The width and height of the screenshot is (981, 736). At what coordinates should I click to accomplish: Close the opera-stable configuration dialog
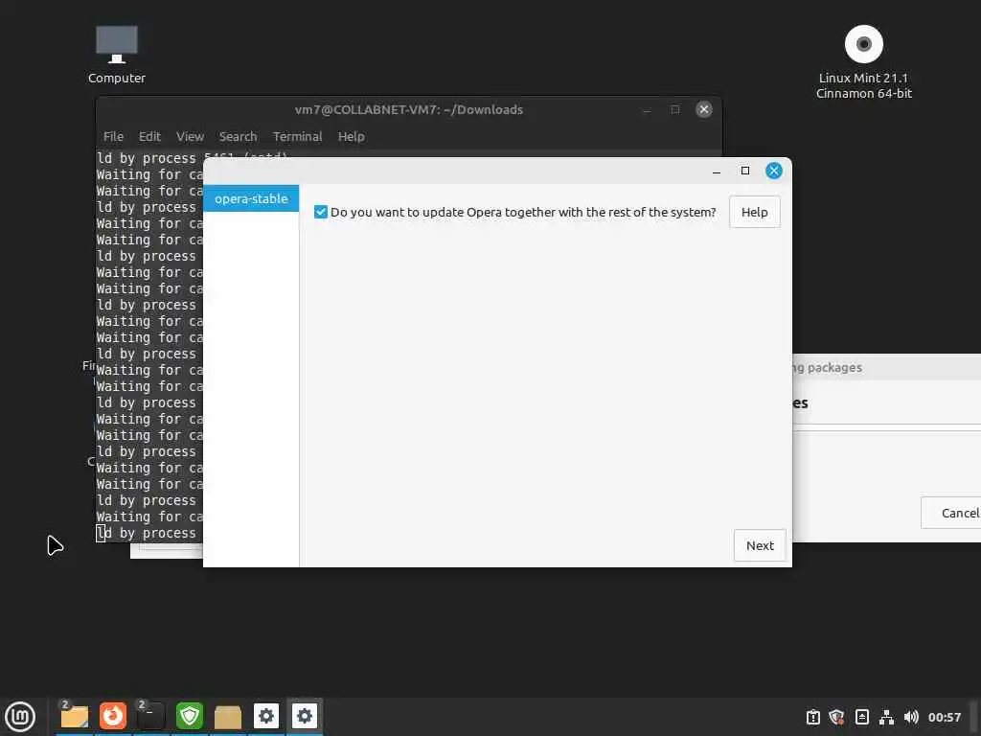[774, 171]
